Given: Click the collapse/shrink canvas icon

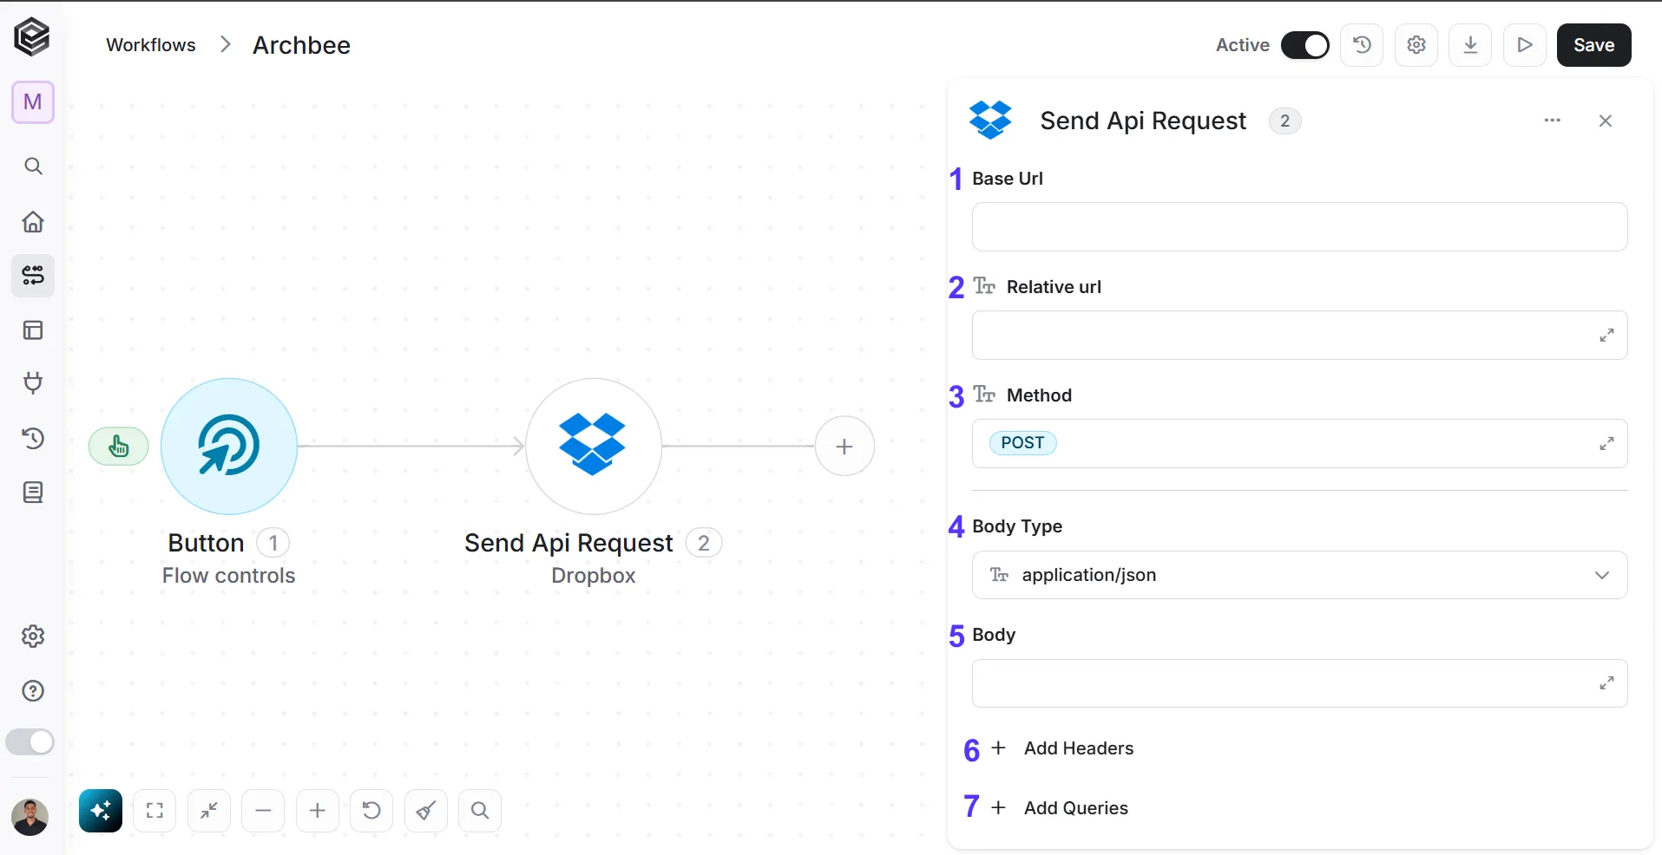Looking at the screenshot, I should (x=209, y=811).
